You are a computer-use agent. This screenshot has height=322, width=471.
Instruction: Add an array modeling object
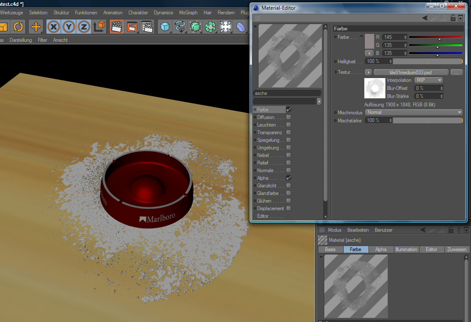coord(210,27)
